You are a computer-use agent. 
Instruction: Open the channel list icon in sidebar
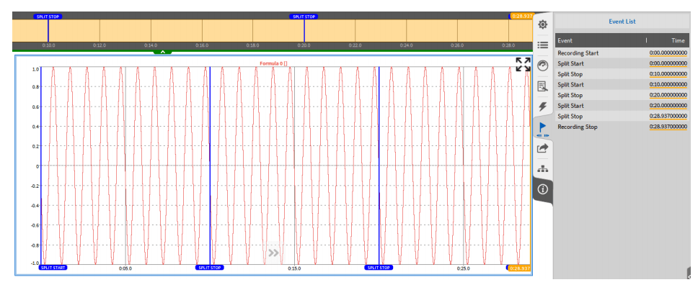(x=543, y=45)
